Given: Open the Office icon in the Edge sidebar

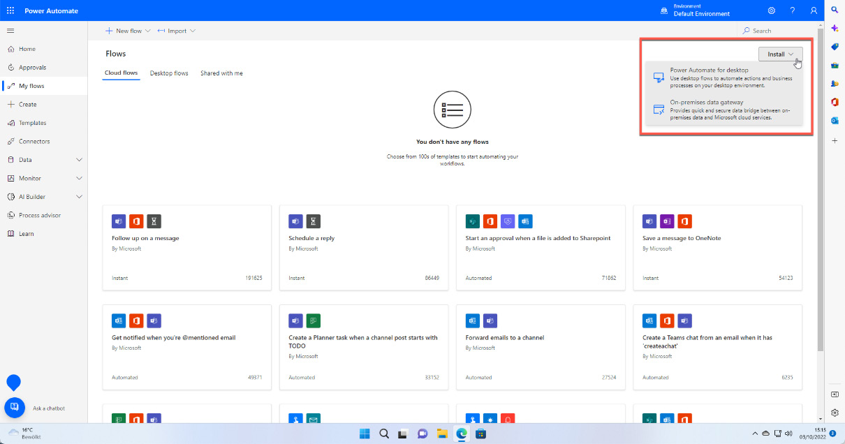Looking at the screenshot, I should click(x=835, y=102).
